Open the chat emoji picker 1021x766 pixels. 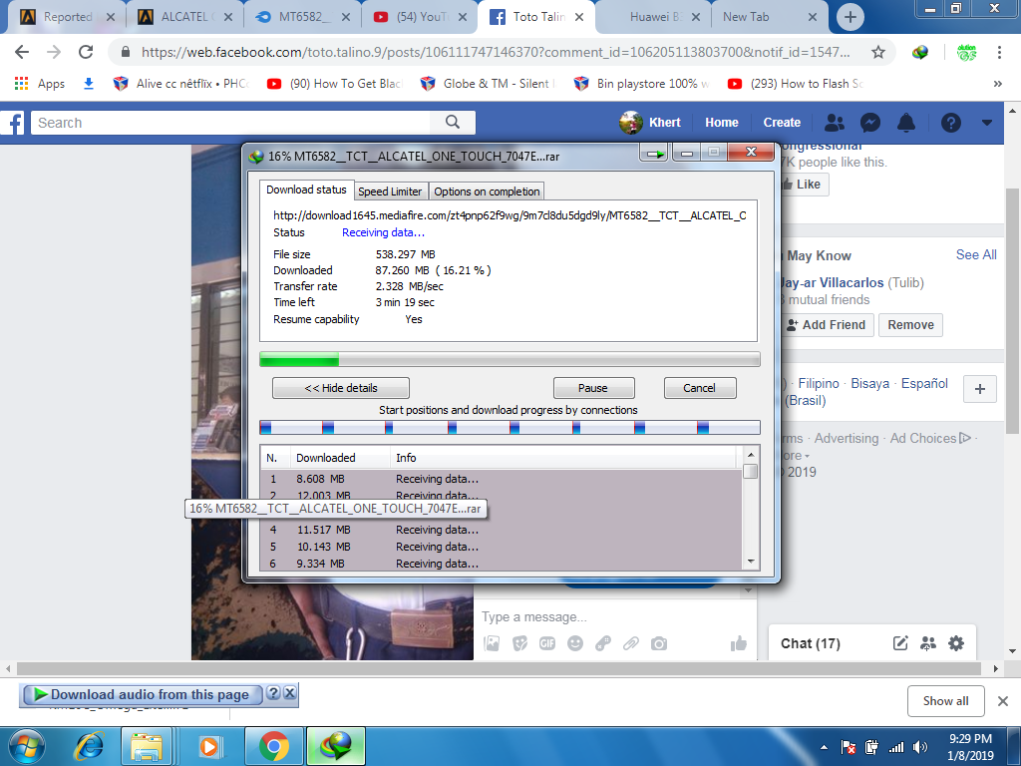point(575,643)
